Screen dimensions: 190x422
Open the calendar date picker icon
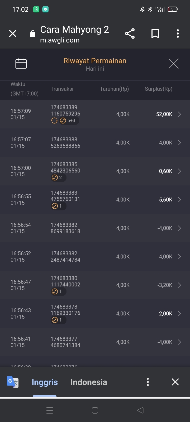click(21, 63)
